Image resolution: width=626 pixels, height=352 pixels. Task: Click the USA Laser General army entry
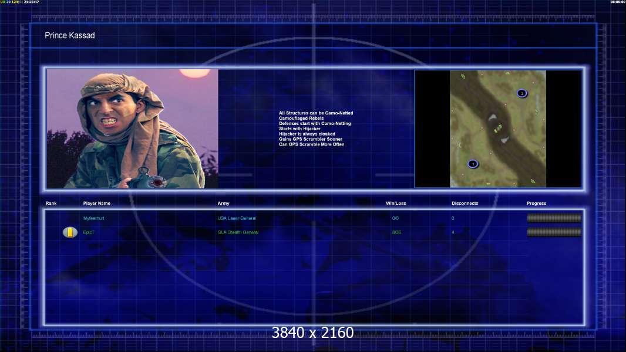(x=237, y=218)
